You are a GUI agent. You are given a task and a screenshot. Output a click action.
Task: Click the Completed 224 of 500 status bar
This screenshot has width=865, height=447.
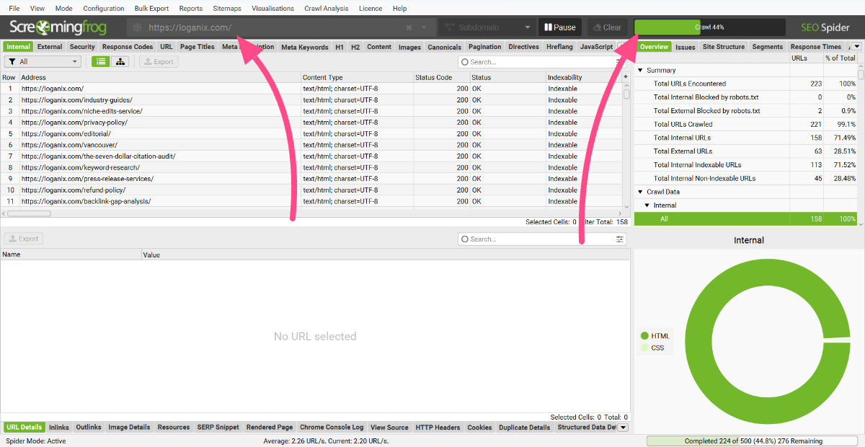pyautogui.click(x=753, y=441)
